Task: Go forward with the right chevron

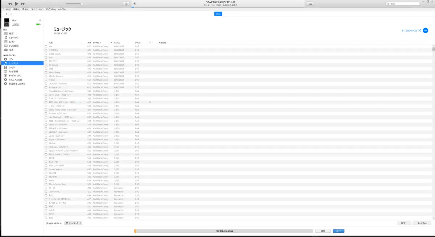Action: tap(11, 14)
